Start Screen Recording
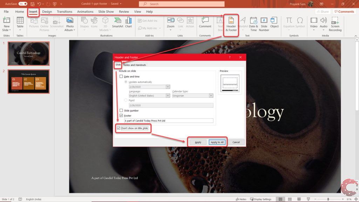Image resolution: width=359 pixels, height=202 pixels. tap(335, 24)
